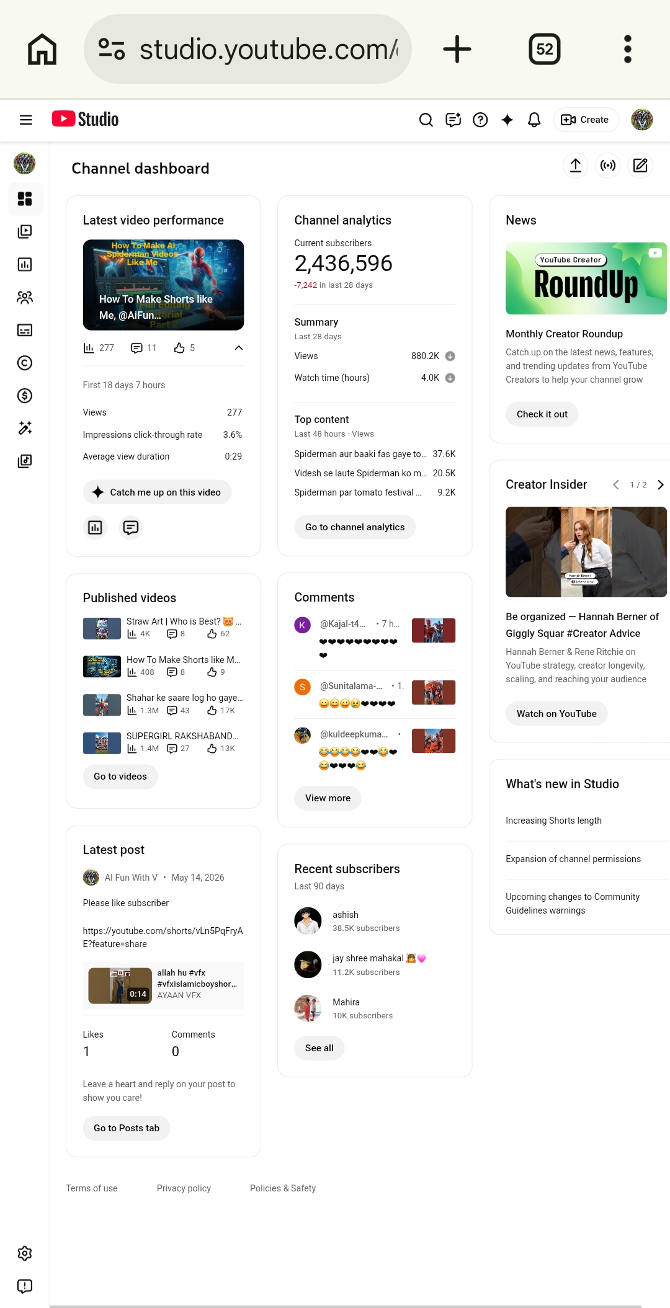Click the Check it out button
The image size is (670, 1308).
click(542, 414)
